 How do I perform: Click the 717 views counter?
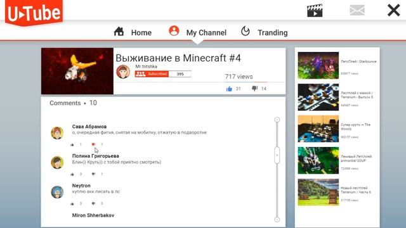point(239,77)
